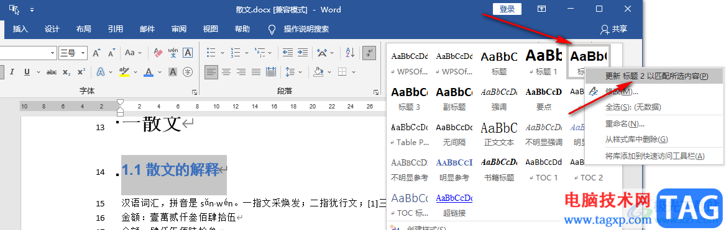Open the multilevel list button

pos(259,53)
